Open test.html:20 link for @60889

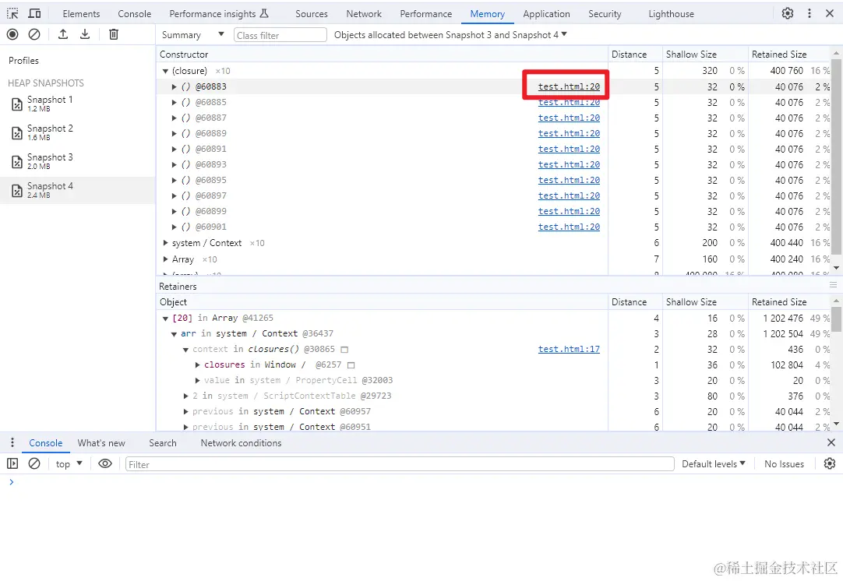[x=569, y=133]
